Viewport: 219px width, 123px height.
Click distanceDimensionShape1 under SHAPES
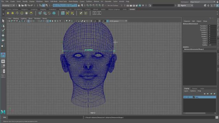coord(194,49)
